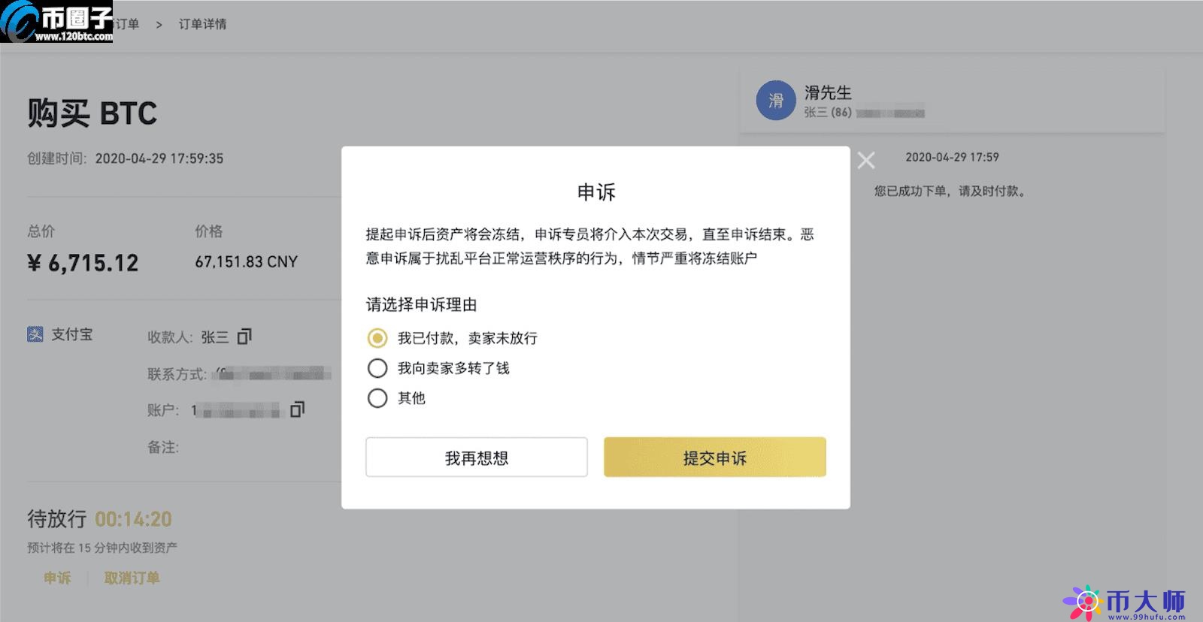Click the countdown timer 00:14:20
The height and width of the screenshot is (622, 1203).
[134, 519]
